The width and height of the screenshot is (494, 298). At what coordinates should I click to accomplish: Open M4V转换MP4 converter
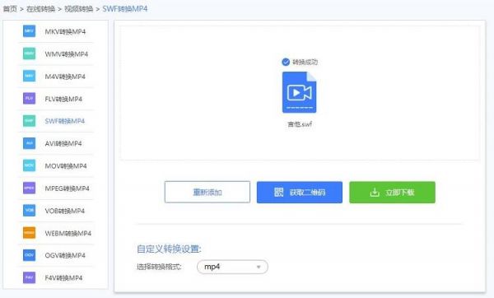click(65, 77)
